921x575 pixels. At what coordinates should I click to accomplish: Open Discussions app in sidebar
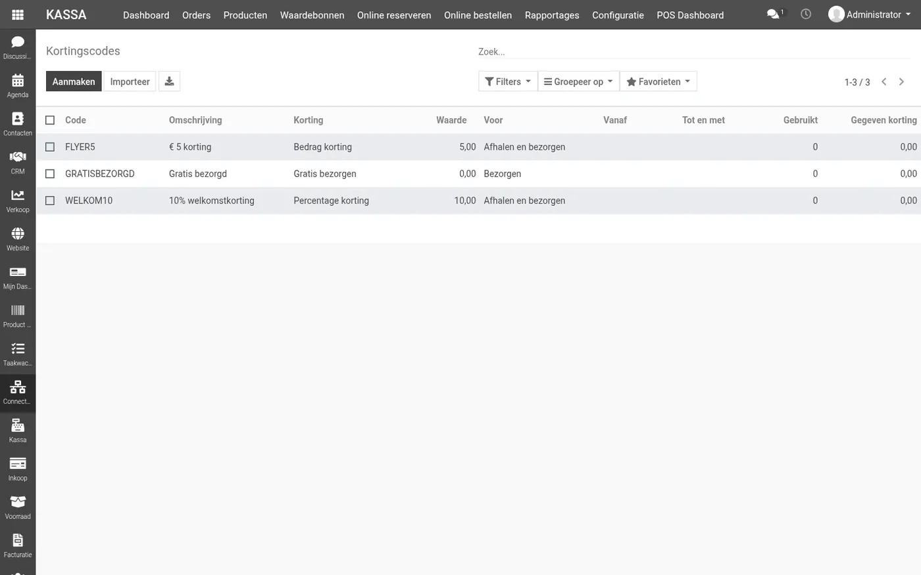coord(18,47)
